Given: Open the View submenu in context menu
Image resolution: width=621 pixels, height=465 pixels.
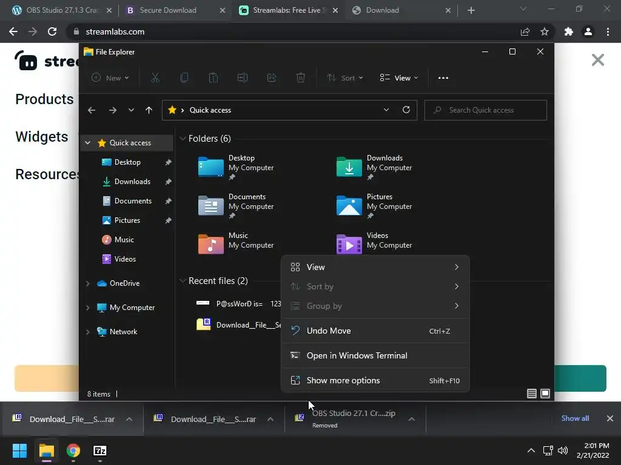Looking at the screenshot, I should 375,267.
